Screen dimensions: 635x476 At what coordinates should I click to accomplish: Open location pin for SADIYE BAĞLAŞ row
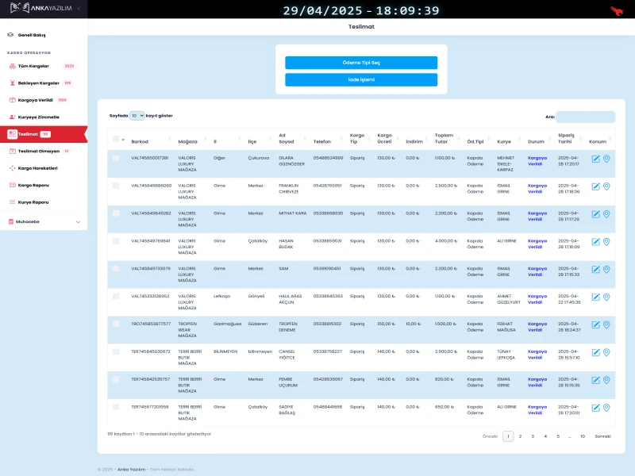(606, 408)
